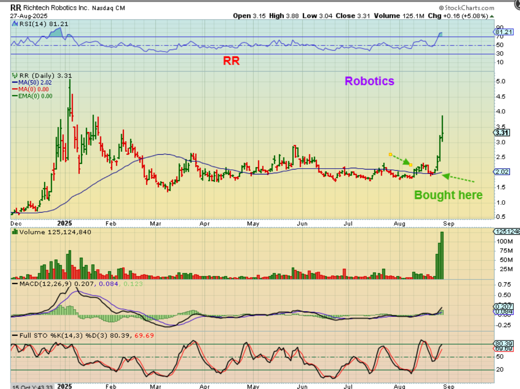Click the Low 3.04 value
This screenshot has width=520, height=389.
coord(318,16)
